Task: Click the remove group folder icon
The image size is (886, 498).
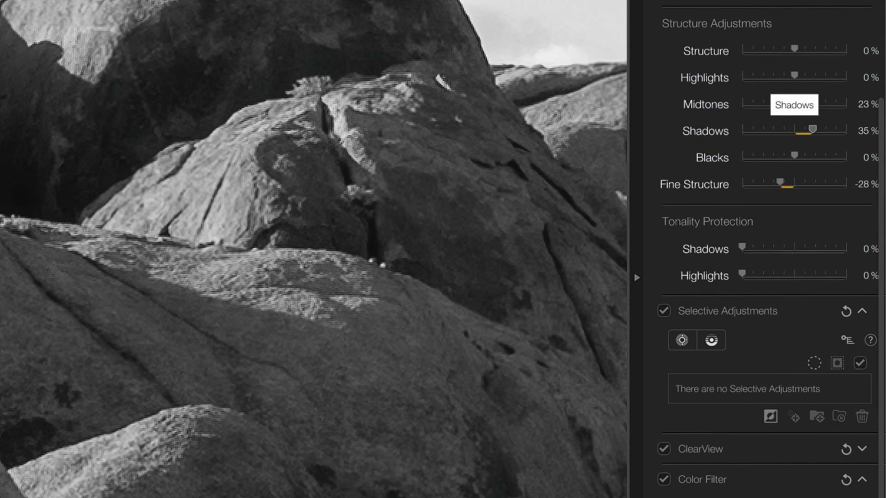Action: click(x=840, y=416)
